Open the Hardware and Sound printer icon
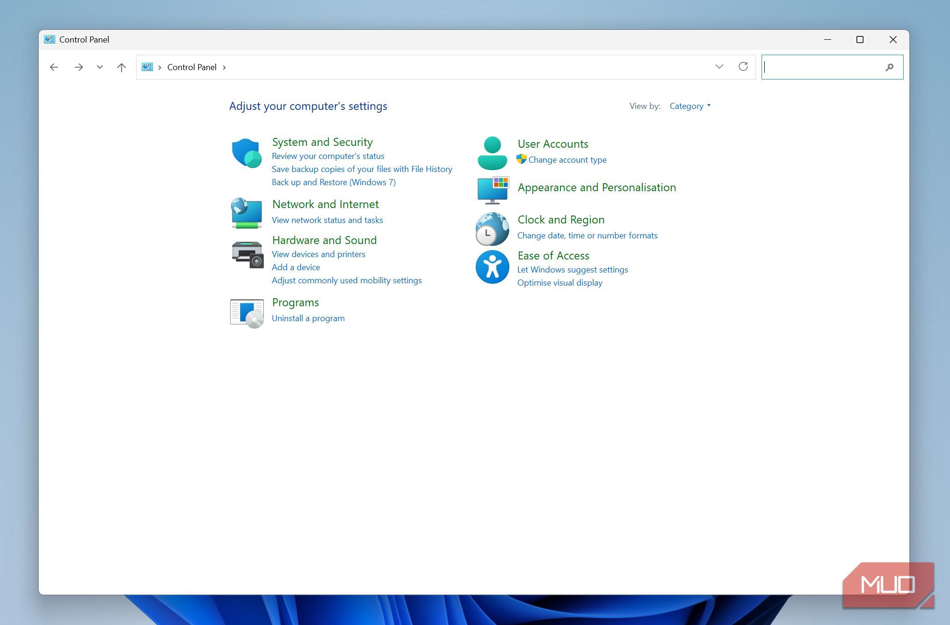 247,254
